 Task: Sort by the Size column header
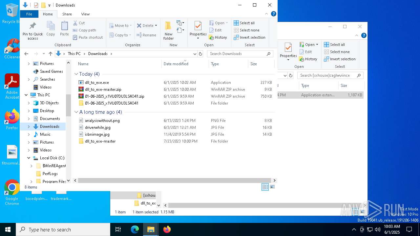click(x=261, y=64)
